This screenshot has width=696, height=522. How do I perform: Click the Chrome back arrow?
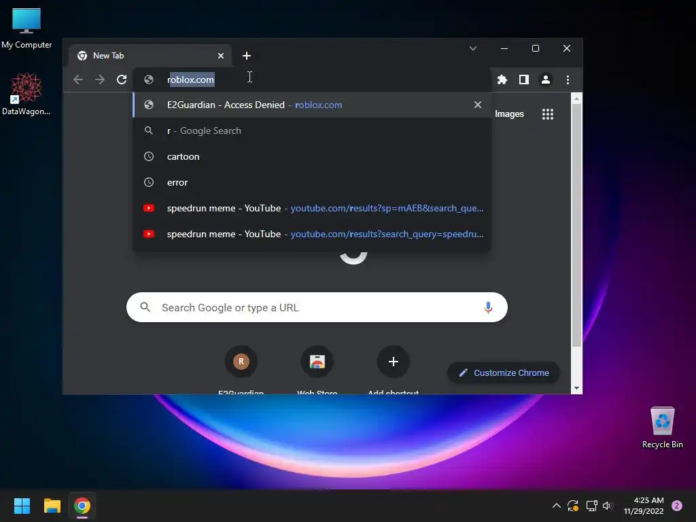78,80
